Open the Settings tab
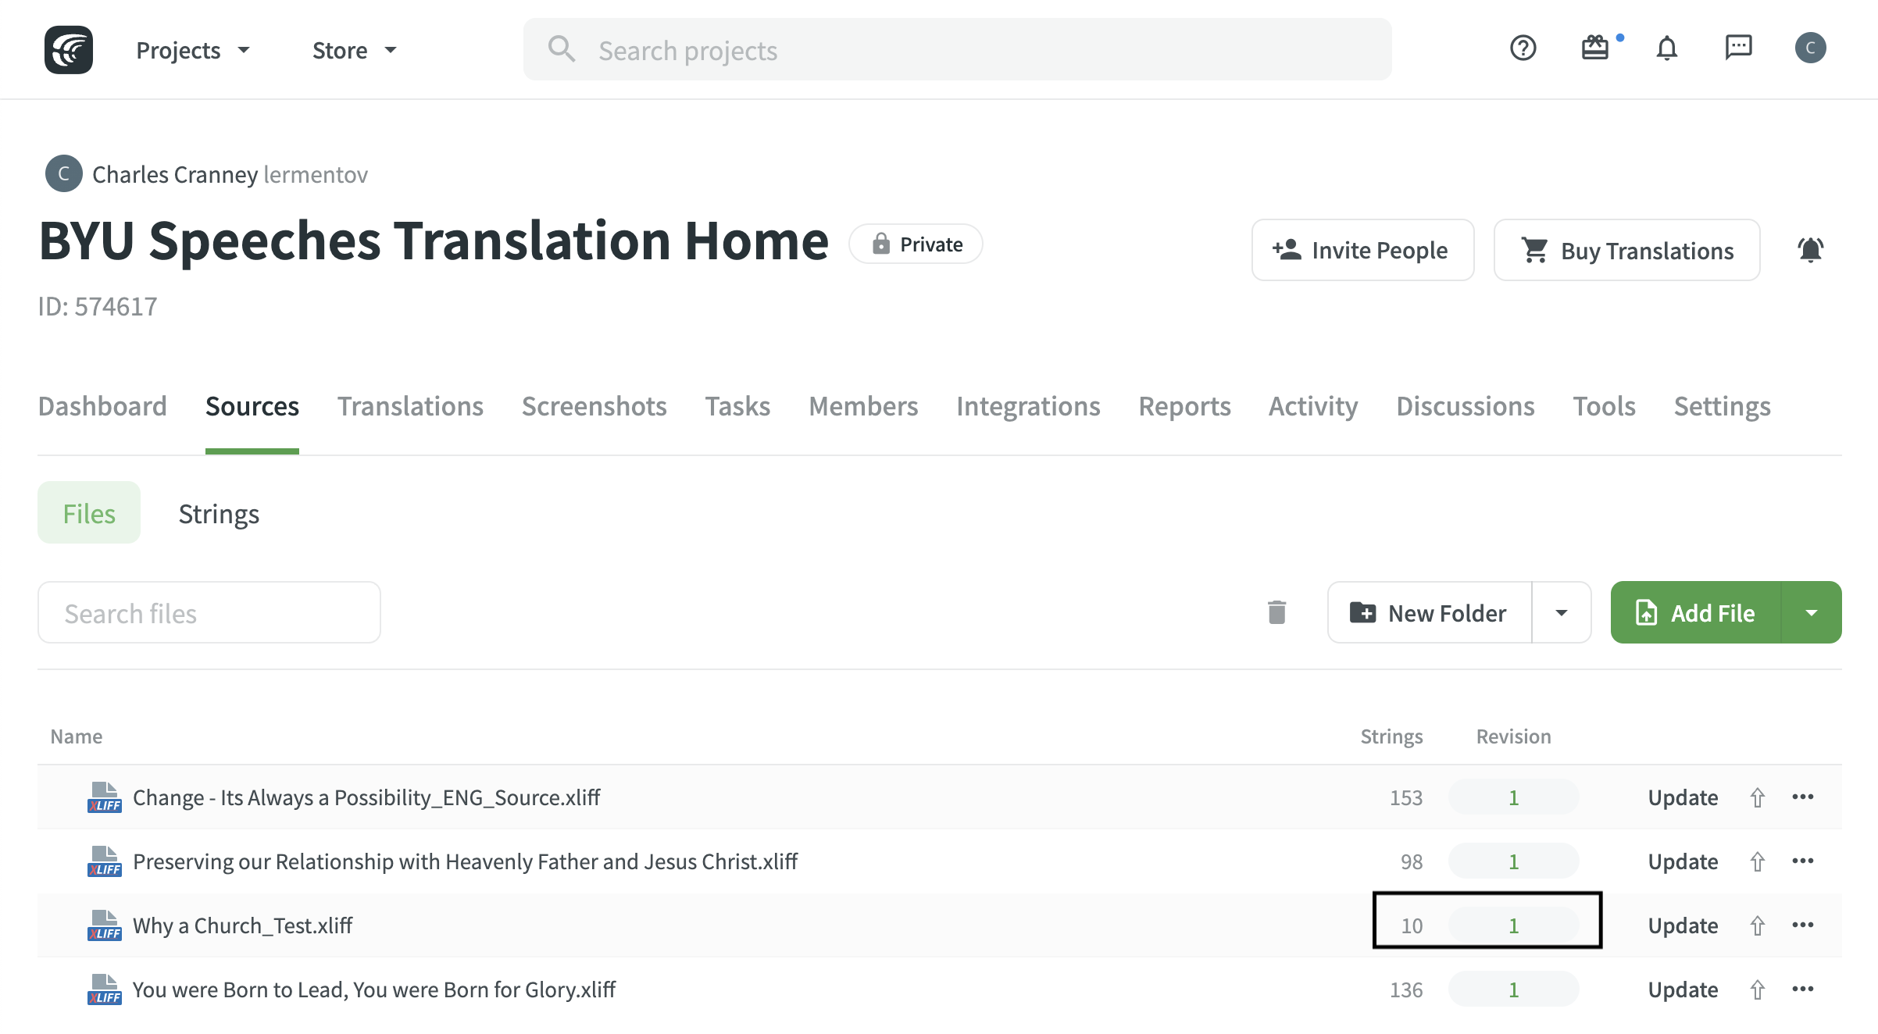Viewport: 1878px width, 1034px height. 1722,406
